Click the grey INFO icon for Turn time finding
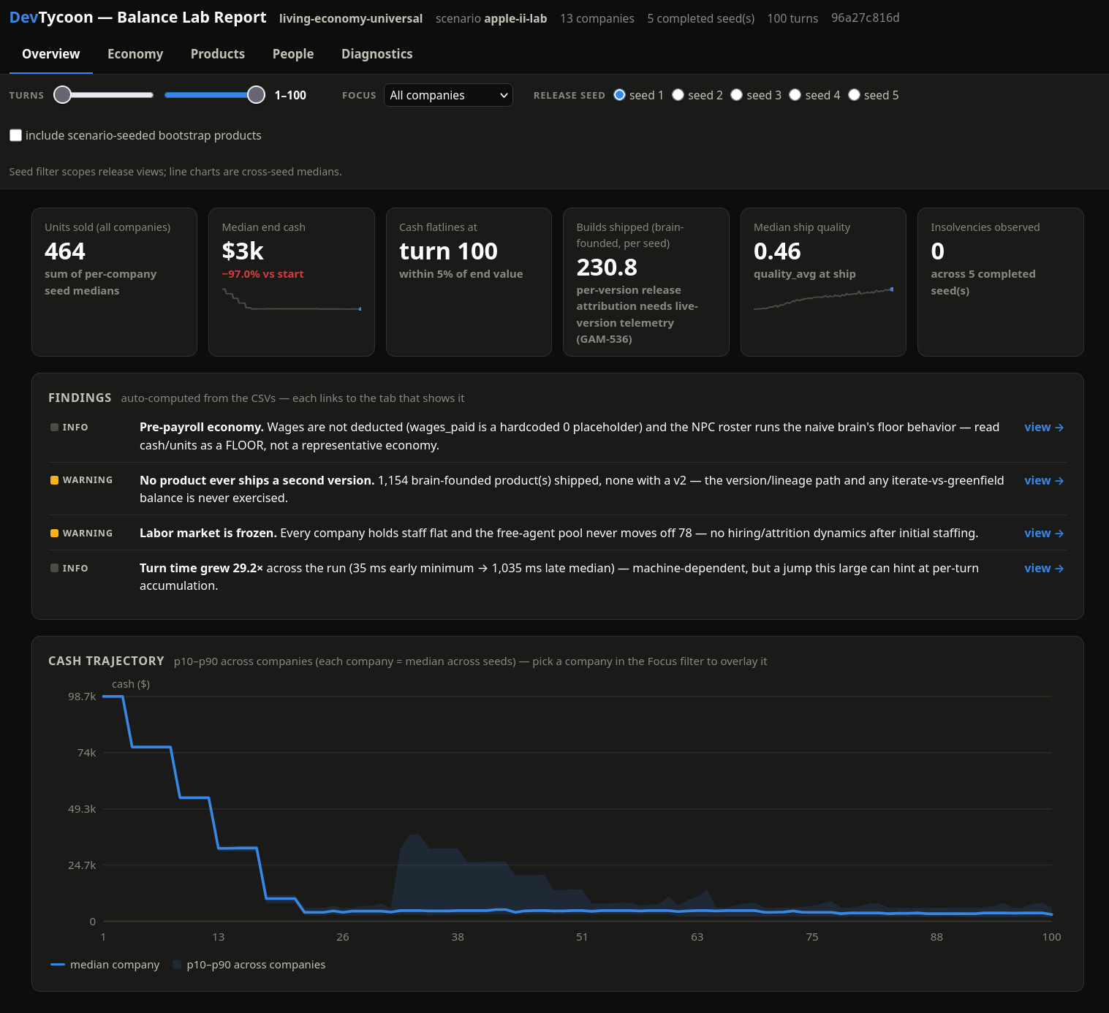The image size is (1109, 1013). click(x=54, y=568)
